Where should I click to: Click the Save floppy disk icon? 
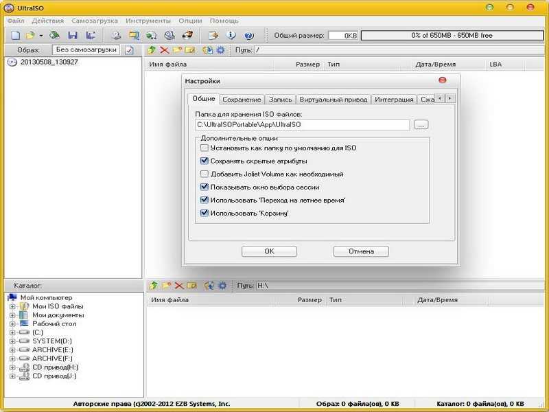73,36
